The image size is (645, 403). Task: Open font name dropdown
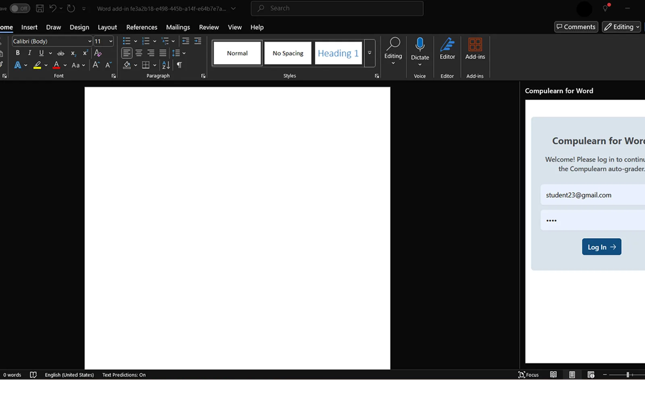point(89,41)
